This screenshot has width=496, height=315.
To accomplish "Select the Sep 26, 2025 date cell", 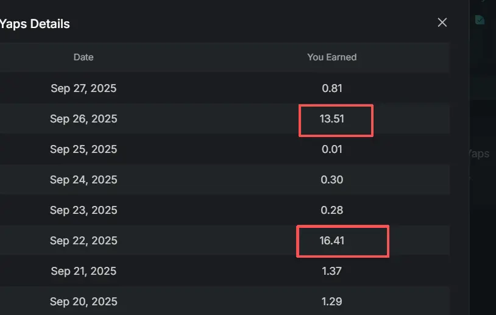I will (x=83, y=119).
